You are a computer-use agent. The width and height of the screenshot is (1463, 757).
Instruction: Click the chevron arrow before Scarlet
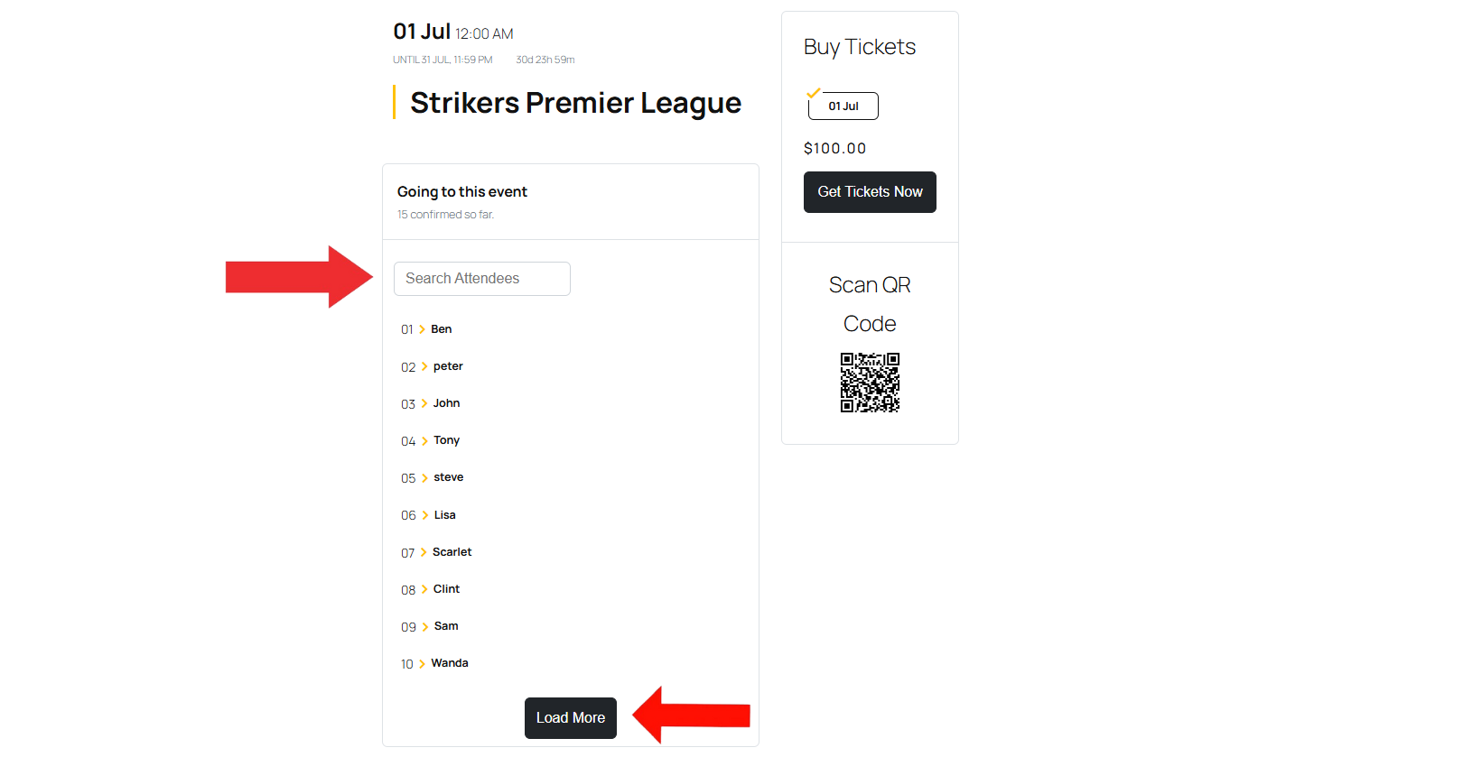tap(424, 552)
